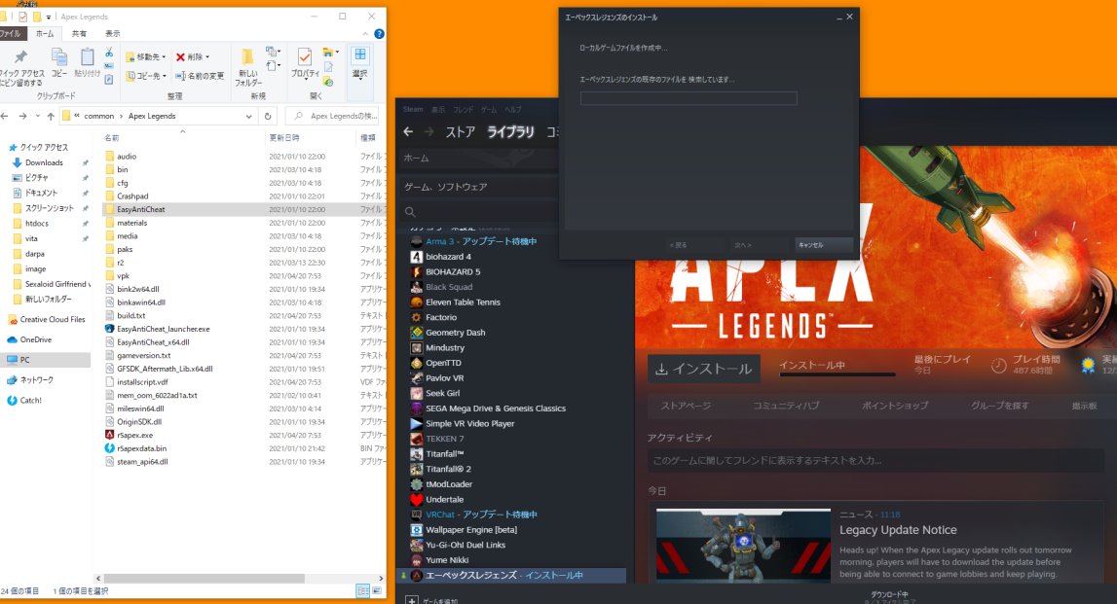The height and width of the screenshot is (604, 1117).
Task: Go back with Steam's back arrow
Action: pos(408,131)
